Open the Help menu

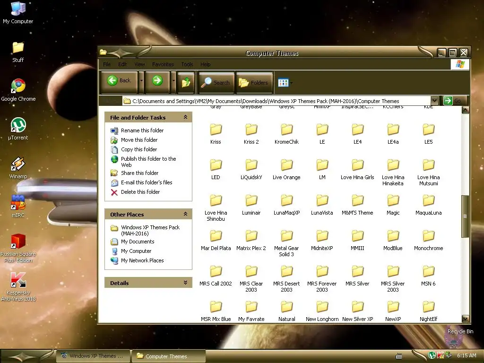[205, 64]
